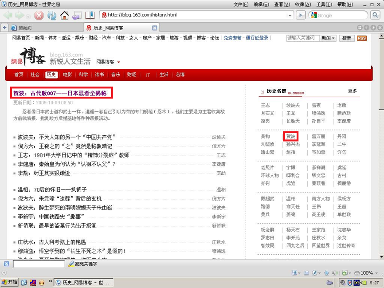This screenshot has width=384, height=288.
Task: Click the status bar download arrow icon
Action: 326,273
